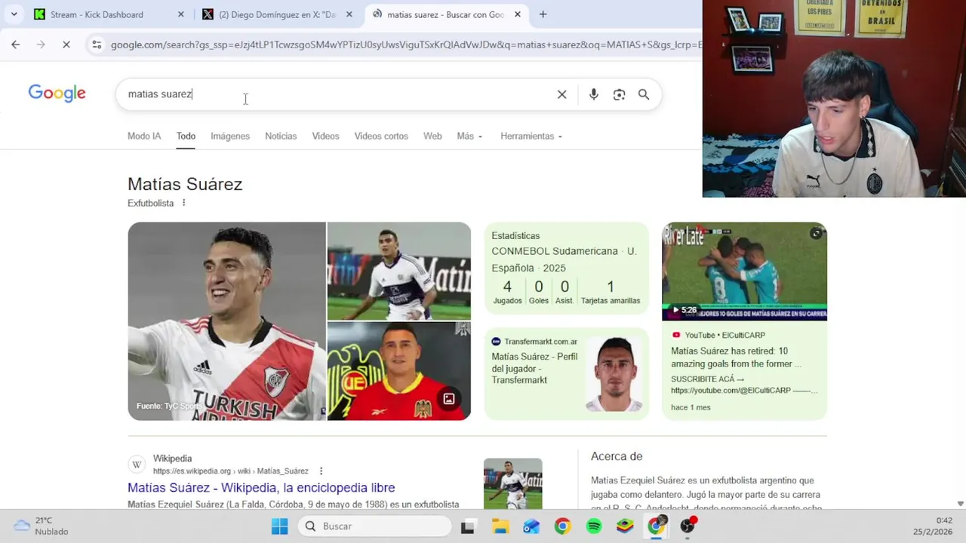Submit search with magnifying glass
Screen dimensions: 966x543
tap(644, 94)
